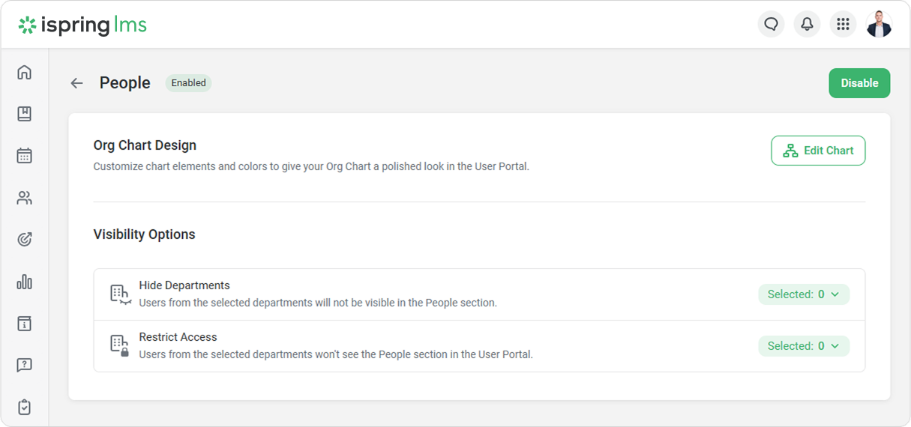Open the bar chart reports icon
The image size is (911, 427).
pos(25,282)
